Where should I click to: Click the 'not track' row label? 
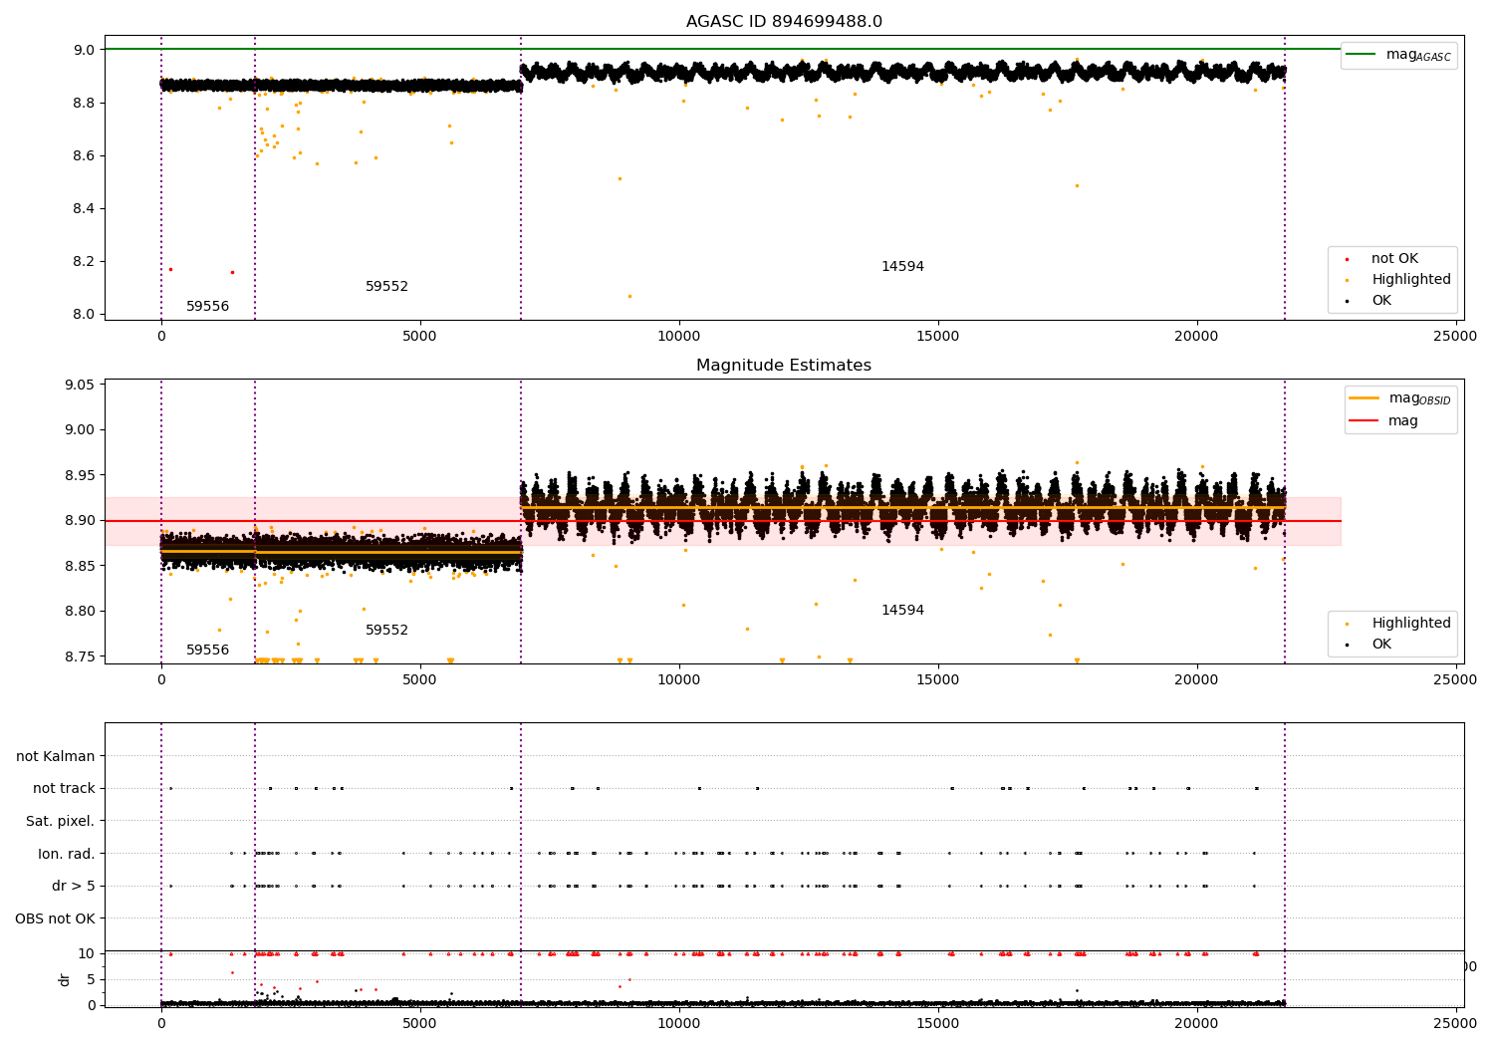point(64,789)
